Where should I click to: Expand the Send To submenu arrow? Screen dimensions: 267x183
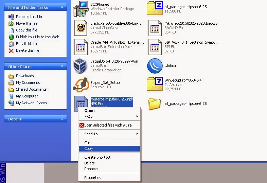137,134
